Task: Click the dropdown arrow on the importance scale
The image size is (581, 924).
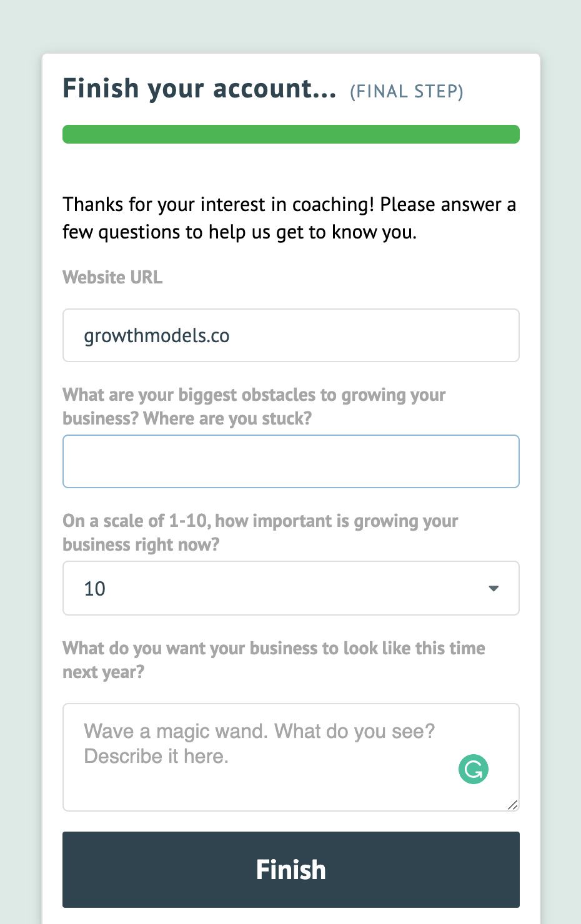Action: pyautogui.click(x=494, y=588)
